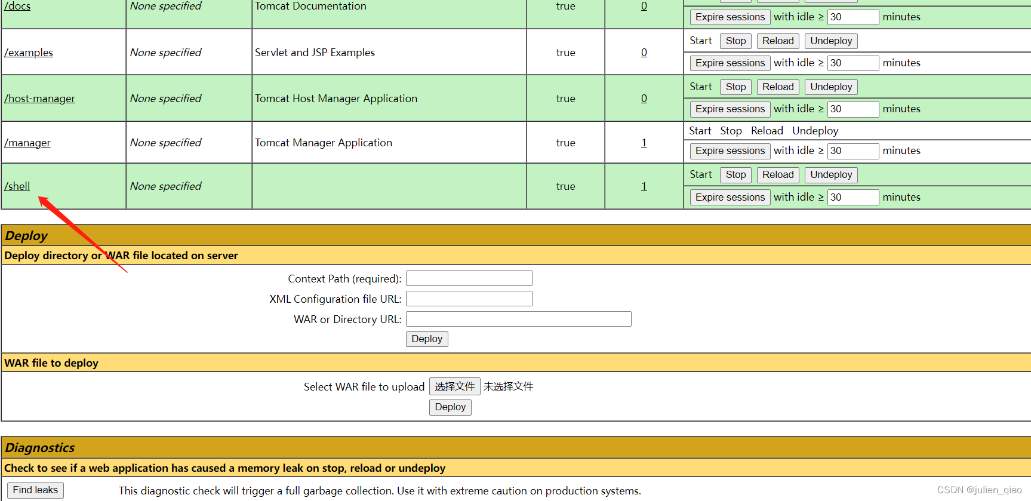
Task: Click the disabled Stop text in /manager row
Action: coord(731,131)
